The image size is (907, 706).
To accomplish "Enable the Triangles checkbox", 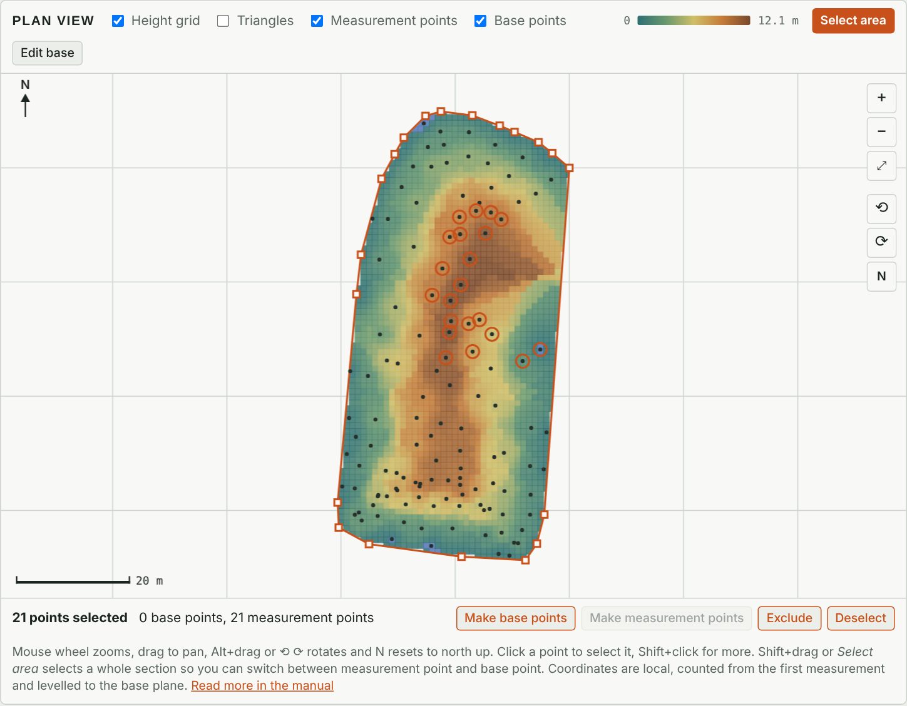I will 223,21.
